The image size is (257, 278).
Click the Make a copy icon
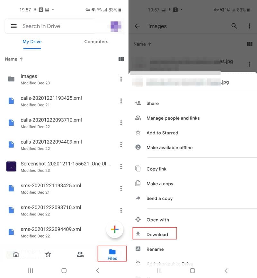(x=138, y=183)
